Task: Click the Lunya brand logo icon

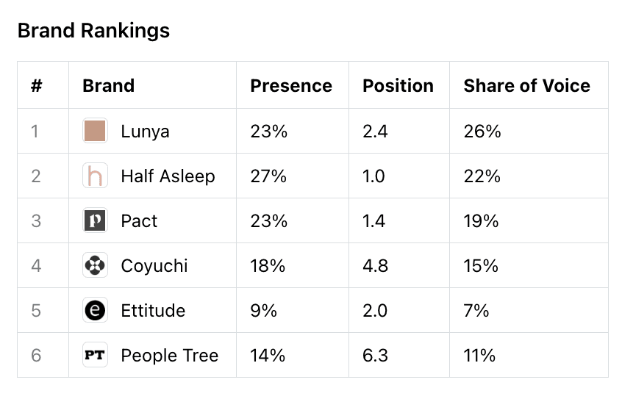Action: 95,132
